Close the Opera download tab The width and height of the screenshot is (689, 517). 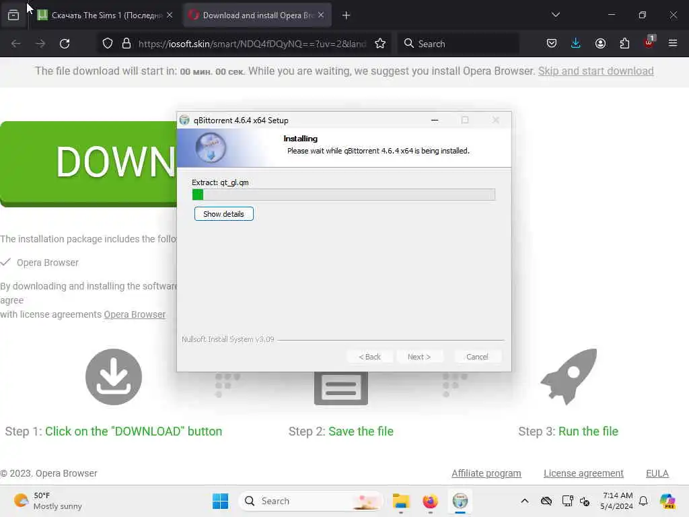click(321, 15)
